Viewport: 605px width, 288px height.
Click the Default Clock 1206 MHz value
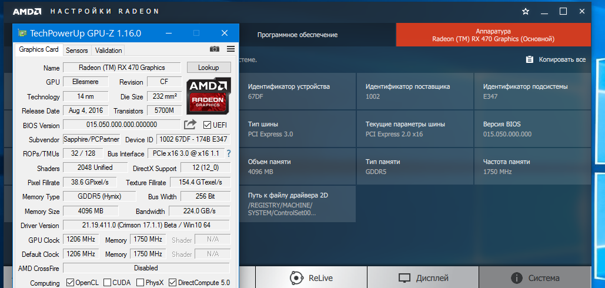point(81,254)
